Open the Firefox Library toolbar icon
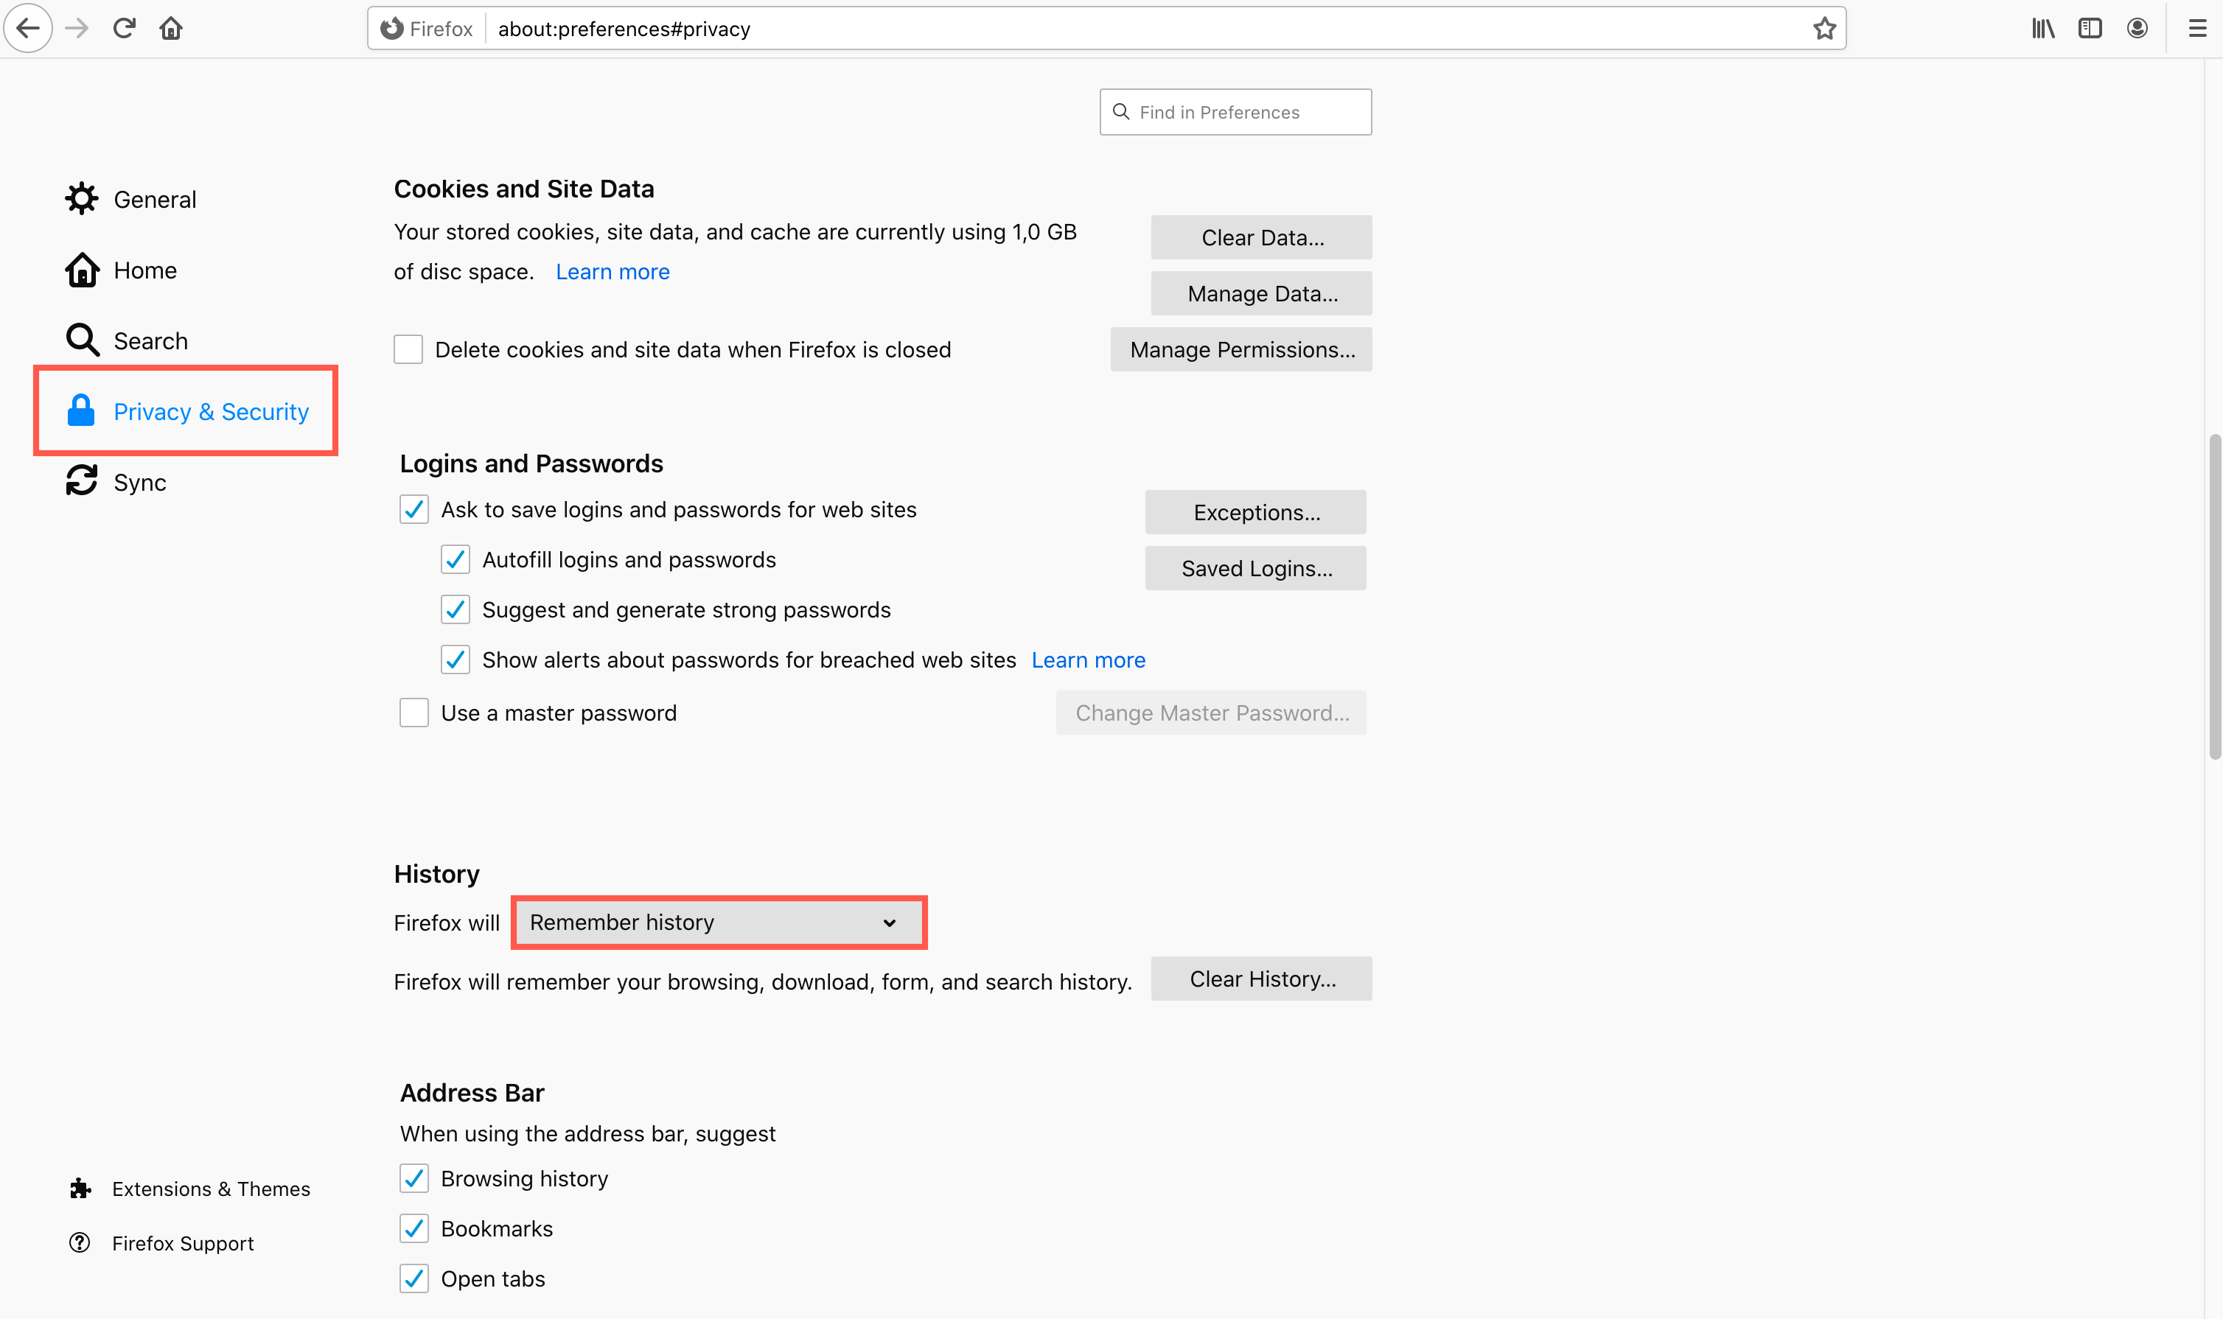Screen dimensions: 2223x1319 pos(2042,27)
